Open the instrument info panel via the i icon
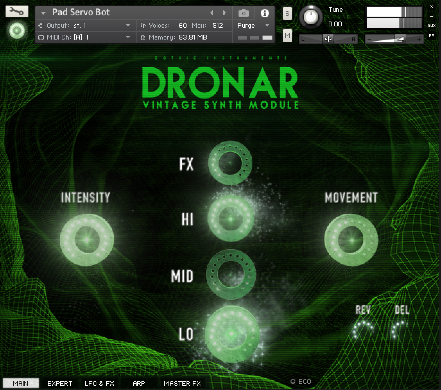The height and width of the screenshot is (390, 441). click(265, 13)
